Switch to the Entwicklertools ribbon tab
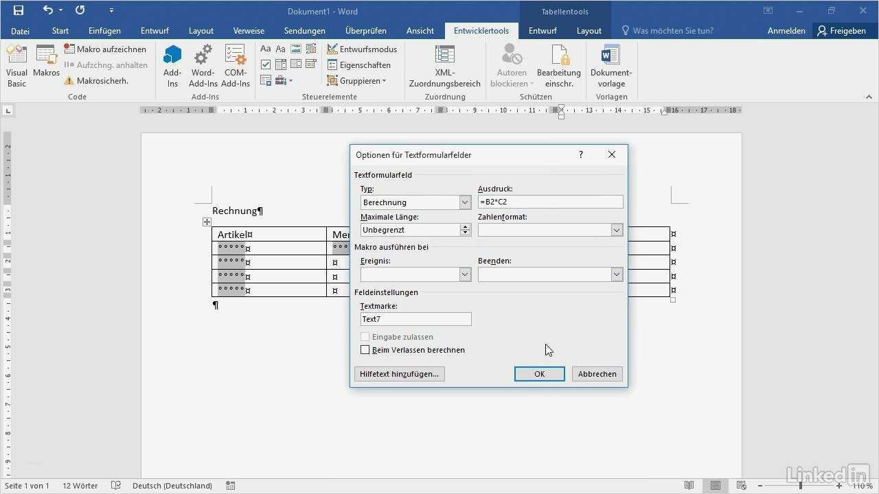879x494 pixels. (x=481, y=30)
